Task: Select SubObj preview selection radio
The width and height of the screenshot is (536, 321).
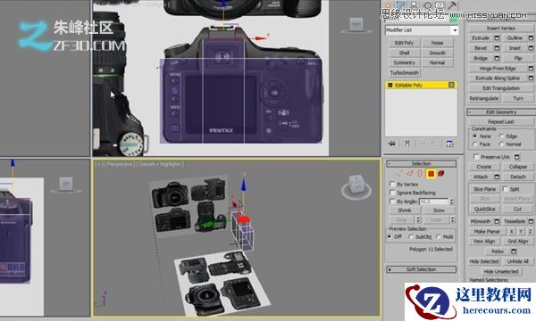Action: (411, 237)
